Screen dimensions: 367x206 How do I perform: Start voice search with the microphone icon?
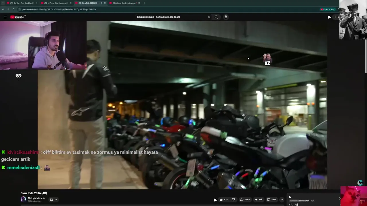pos(226,17)
